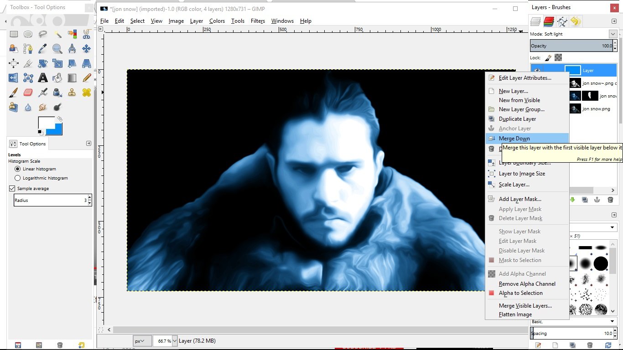Choose the Paths pen tool
Screen dimensions: 623x350
point(28,49)
